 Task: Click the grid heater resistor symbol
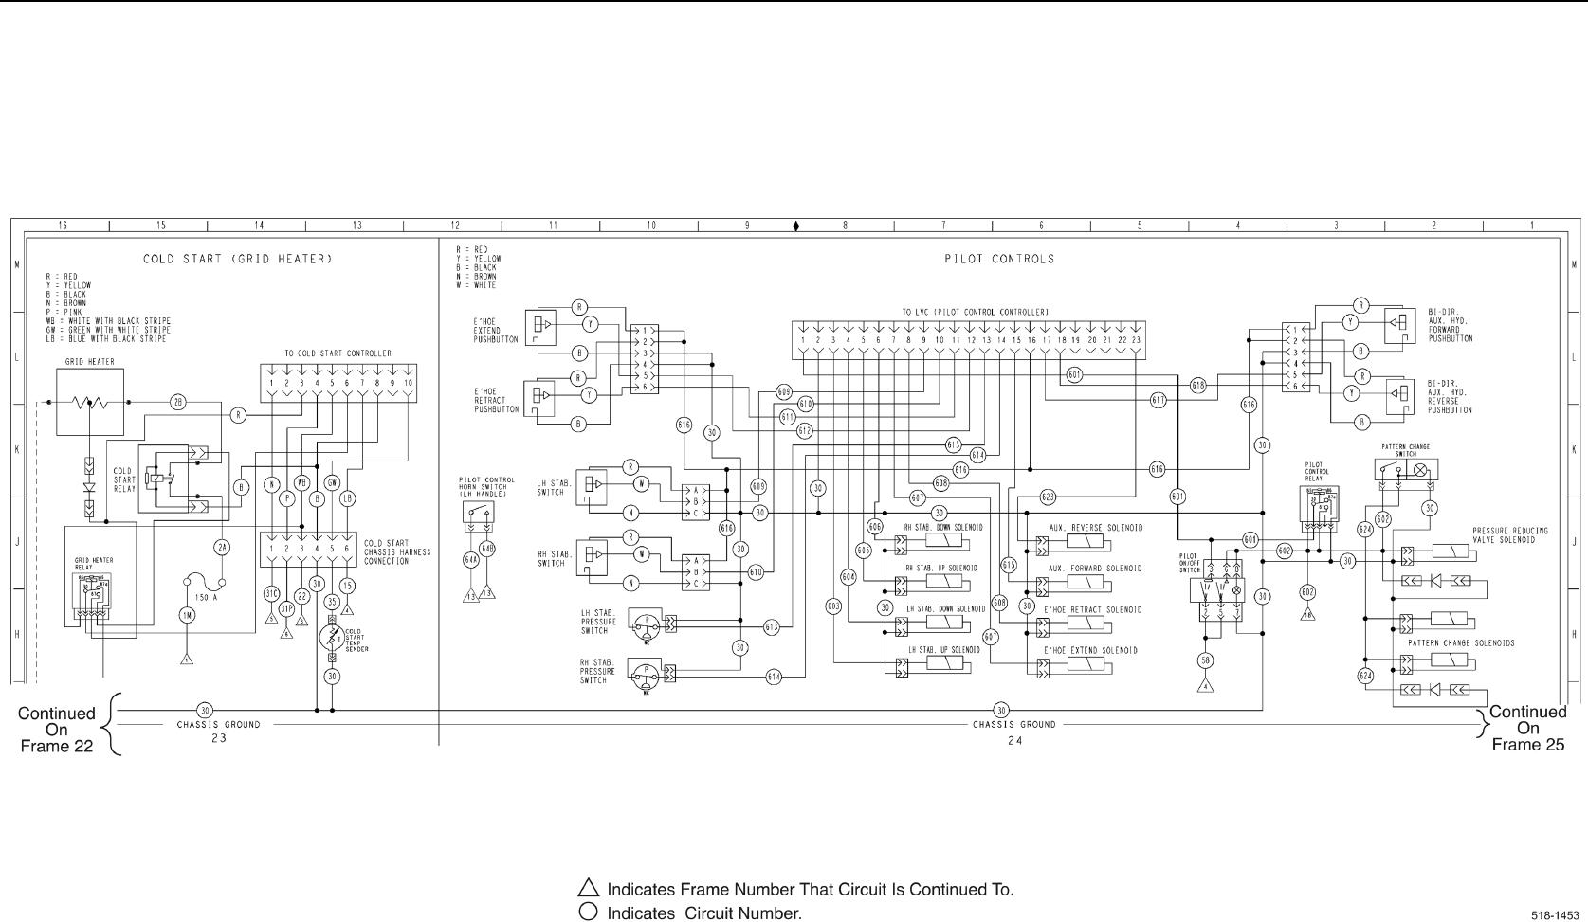[90, 402]
